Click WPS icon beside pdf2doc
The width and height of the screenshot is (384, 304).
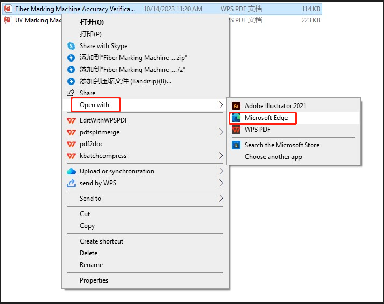click(x=71, y=144)
